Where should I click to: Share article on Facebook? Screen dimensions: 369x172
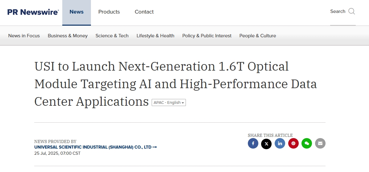tap(253, 143)
